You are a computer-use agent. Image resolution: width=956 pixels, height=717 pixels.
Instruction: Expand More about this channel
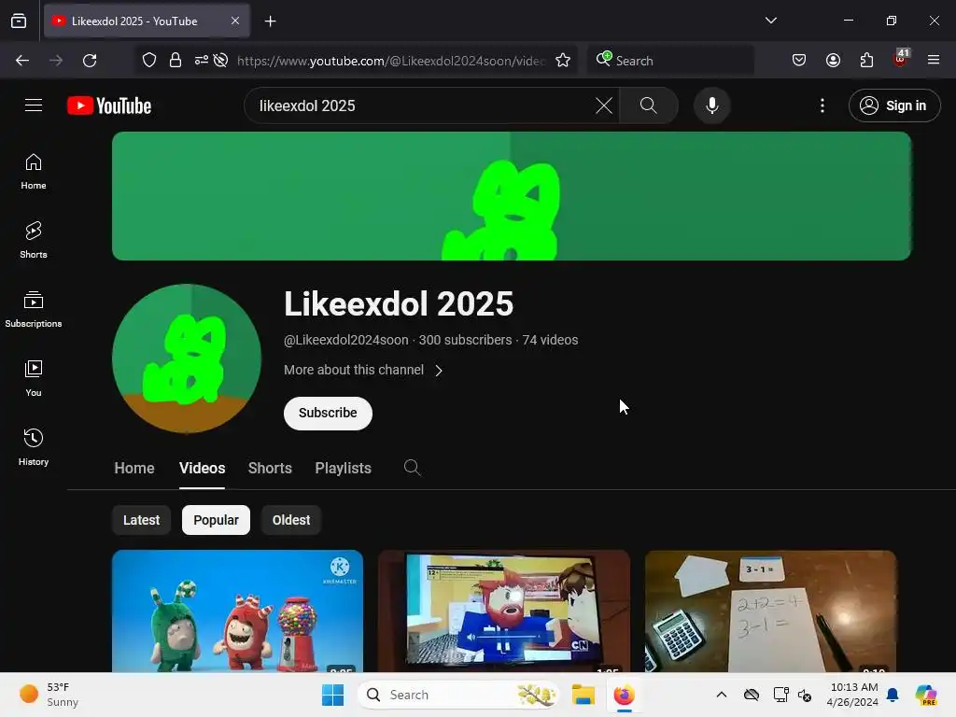[x=363, y=370]
